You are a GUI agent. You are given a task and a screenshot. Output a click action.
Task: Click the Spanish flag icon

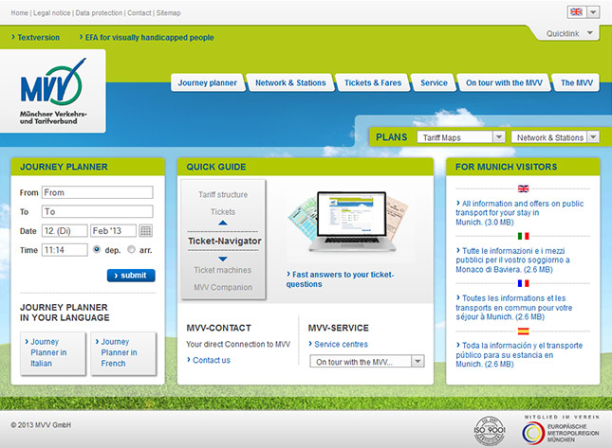[523, 332]
